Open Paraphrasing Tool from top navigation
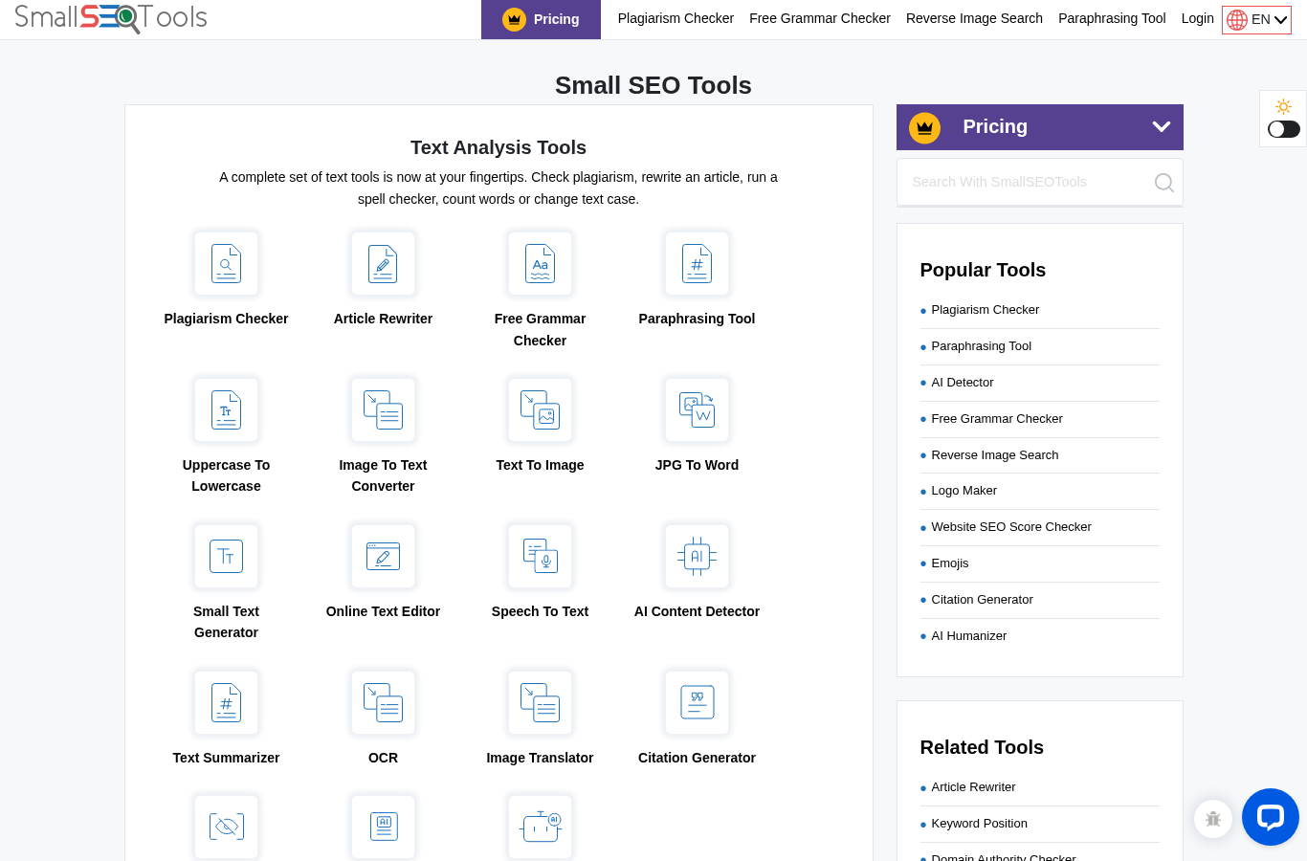Viewport: 1307px width, 861px height. tap(1112, 18)
